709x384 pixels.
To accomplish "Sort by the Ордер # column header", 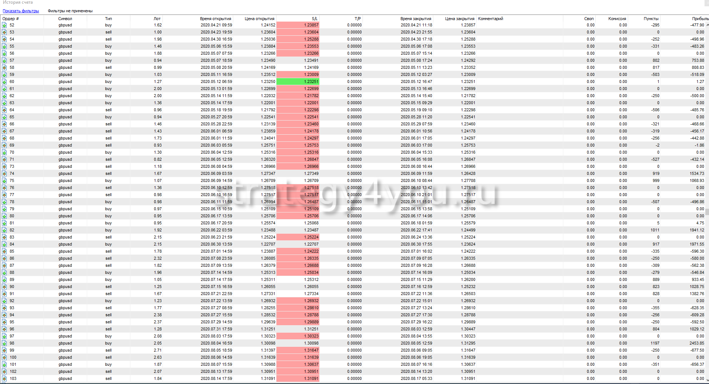I will (x=11, y=19).
